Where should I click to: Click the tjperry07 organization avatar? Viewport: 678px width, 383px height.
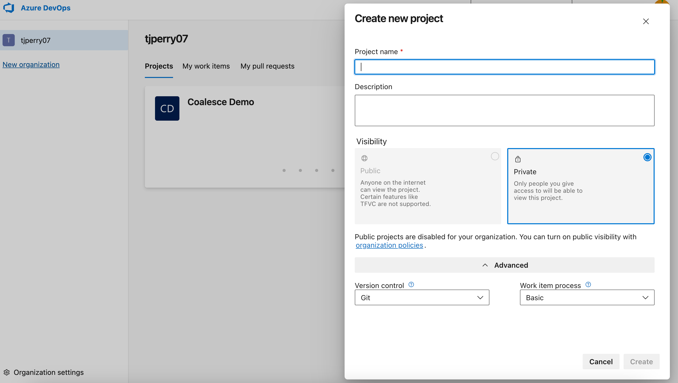coord(8,40)
